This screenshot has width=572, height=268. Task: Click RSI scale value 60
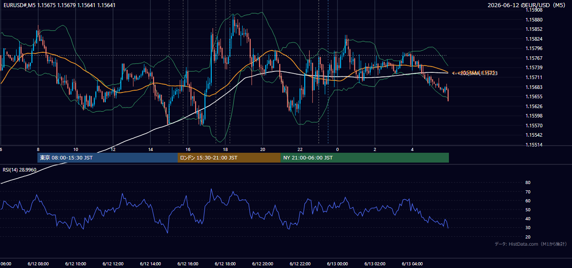coord(528,201)
